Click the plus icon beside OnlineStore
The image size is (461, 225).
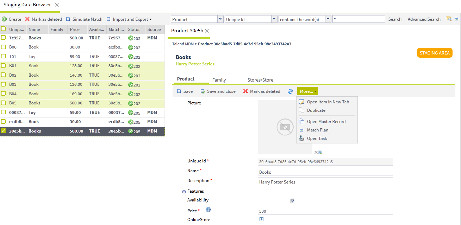point(261,219)
